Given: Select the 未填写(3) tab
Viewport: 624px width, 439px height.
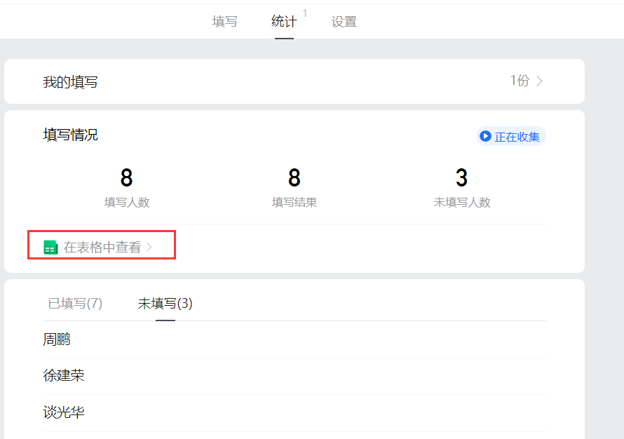Looking at the screenshot, I should point(165,304).
